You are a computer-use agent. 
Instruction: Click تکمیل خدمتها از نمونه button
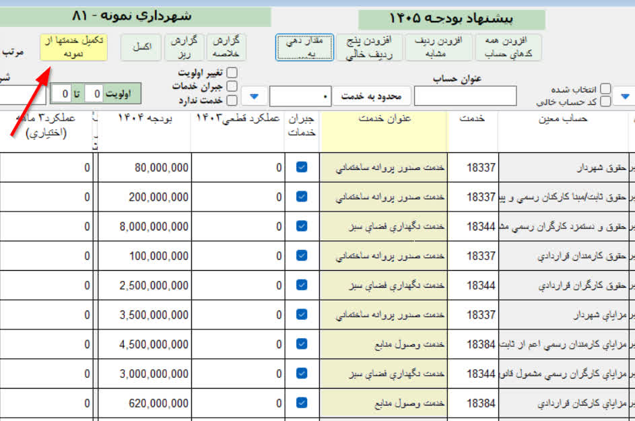(73, 47)
